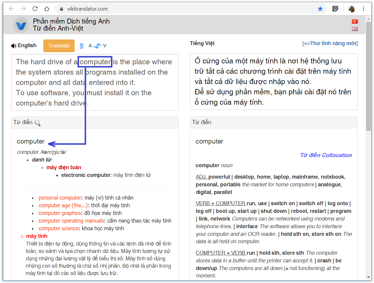Go to browser home page

(x=47, y=9)
